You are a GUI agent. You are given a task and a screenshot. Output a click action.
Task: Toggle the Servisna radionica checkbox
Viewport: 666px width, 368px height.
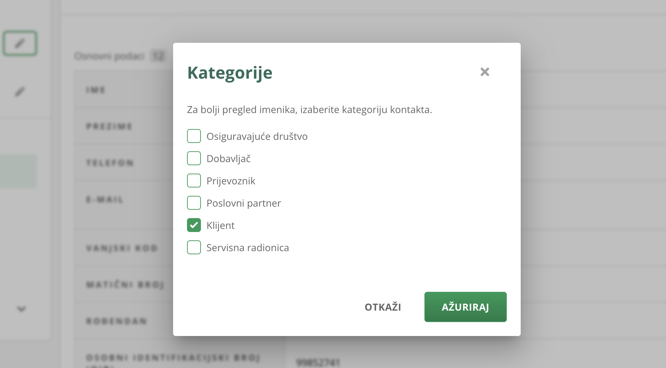coord(194,247)
